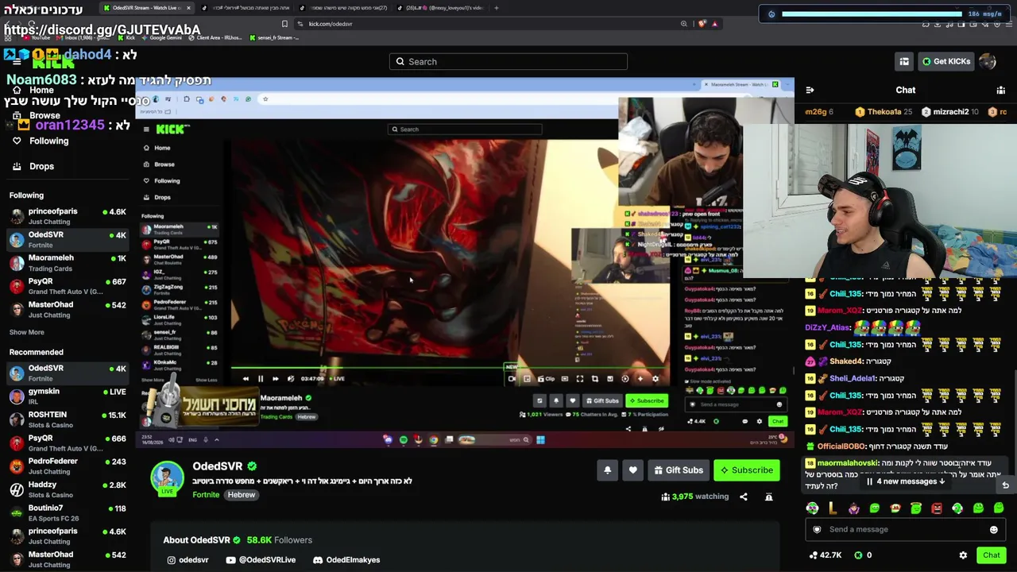The height and width of the screenshot is (572, 1017).
Task: Click username OfficialBOBO in chat
Action: [x=841, y=446]
